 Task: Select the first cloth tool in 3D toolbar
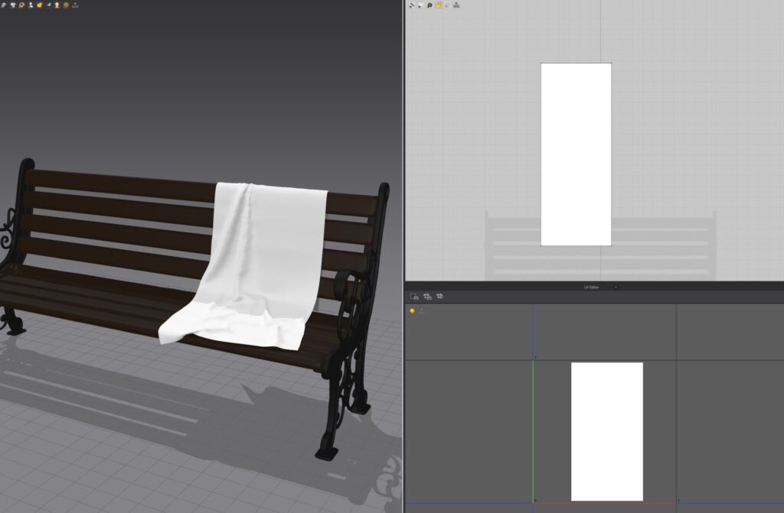[x=4, y=5]
